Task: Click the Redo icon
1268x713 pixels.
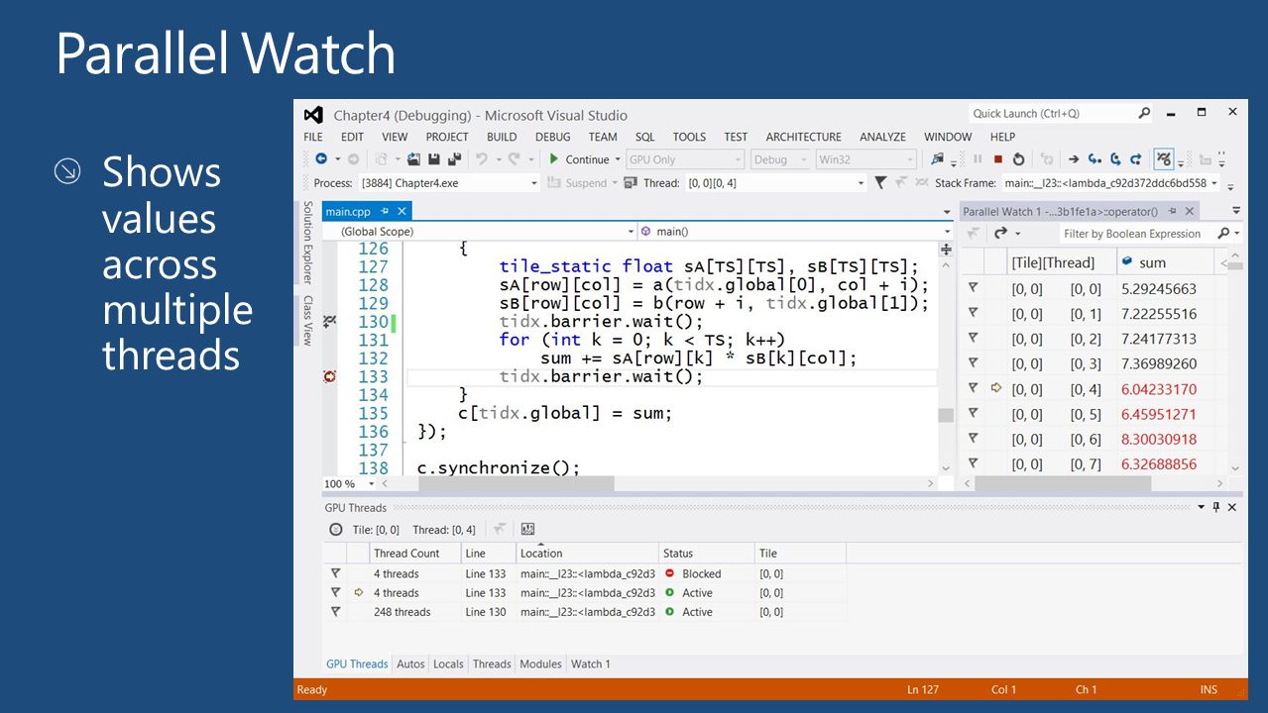Action: (x=515, y=158)
